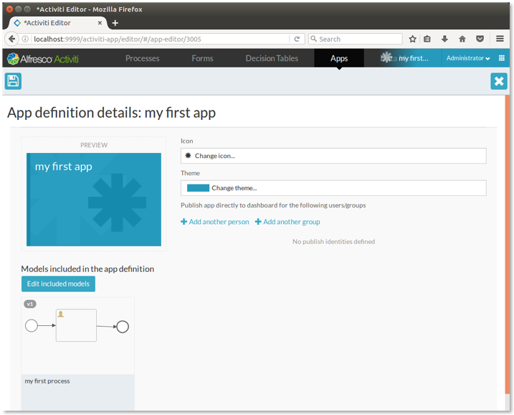514x415 pixels.
Task: Open the Change icon selector
Action: point(333,155)
